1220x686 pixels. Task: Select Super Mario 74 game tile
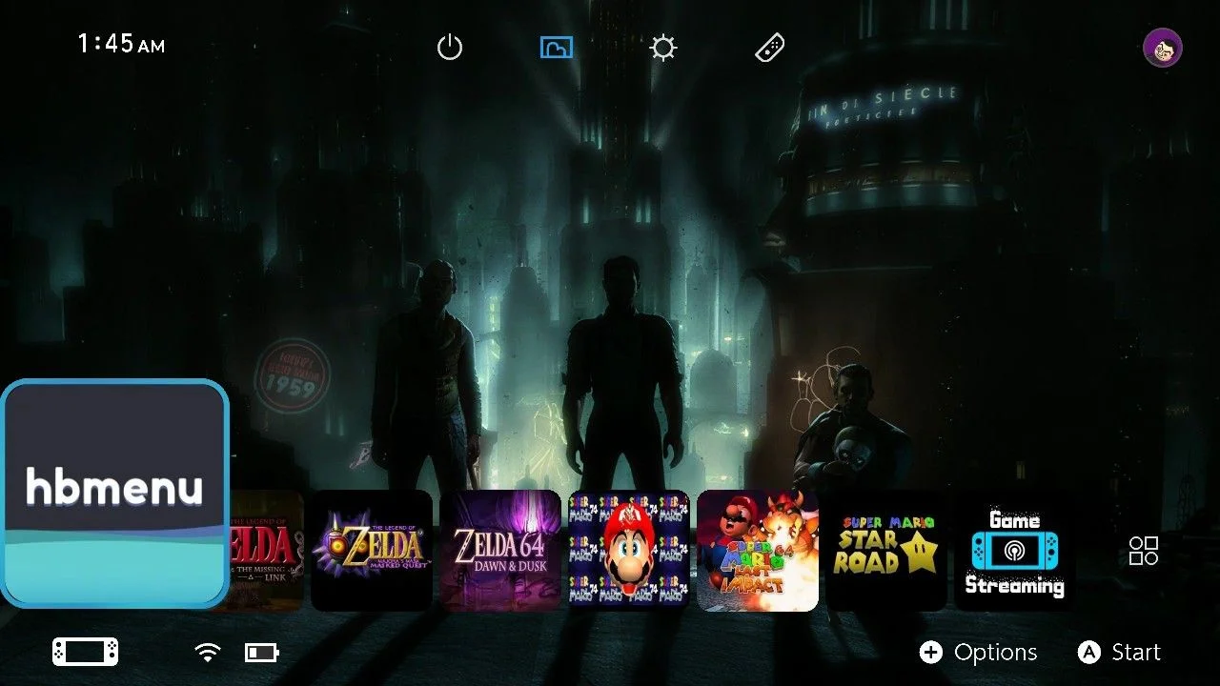click(x=629, y=551)
